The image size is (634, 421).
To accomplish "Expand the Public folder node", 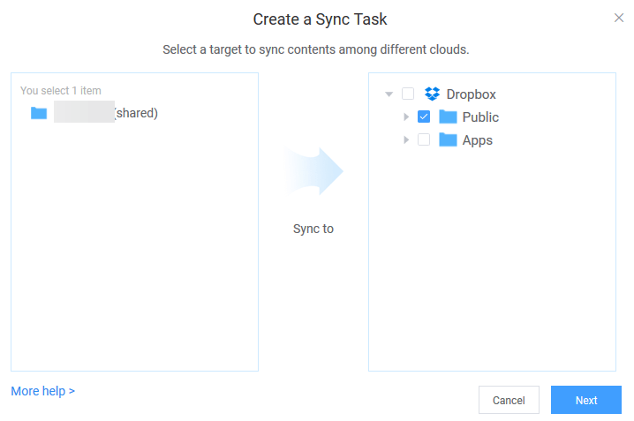I will (406, 117).
